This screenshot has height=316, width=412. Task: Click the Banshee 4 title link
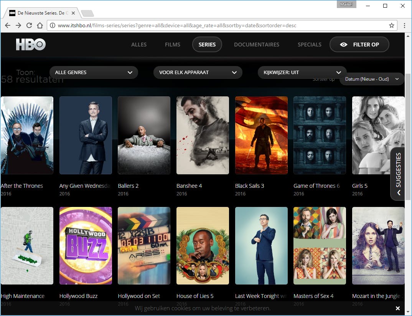pyautogui.click(x=189, y=186)
